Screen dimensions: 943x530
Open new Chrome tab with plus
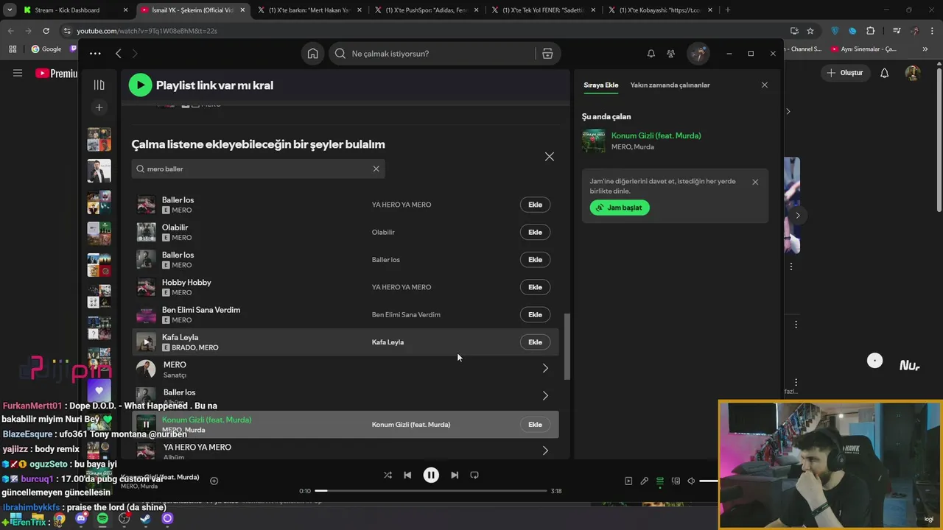(x=728, y=10)
